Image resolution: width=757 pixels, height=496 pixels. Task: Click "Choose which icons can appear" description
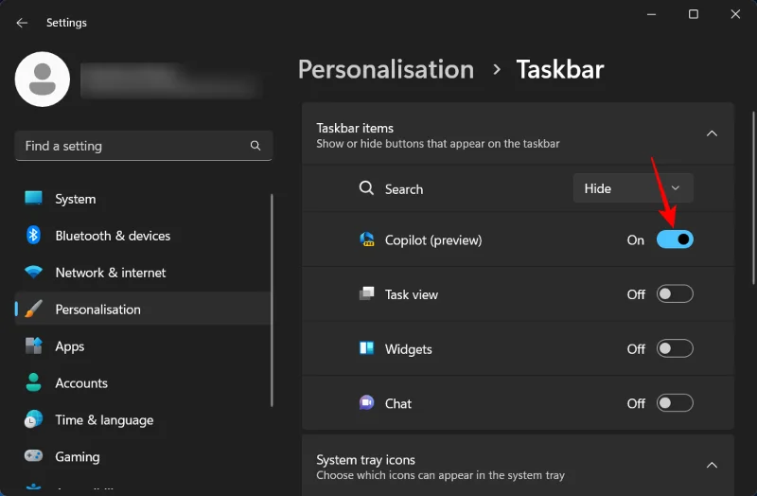[x=440, y=475]
